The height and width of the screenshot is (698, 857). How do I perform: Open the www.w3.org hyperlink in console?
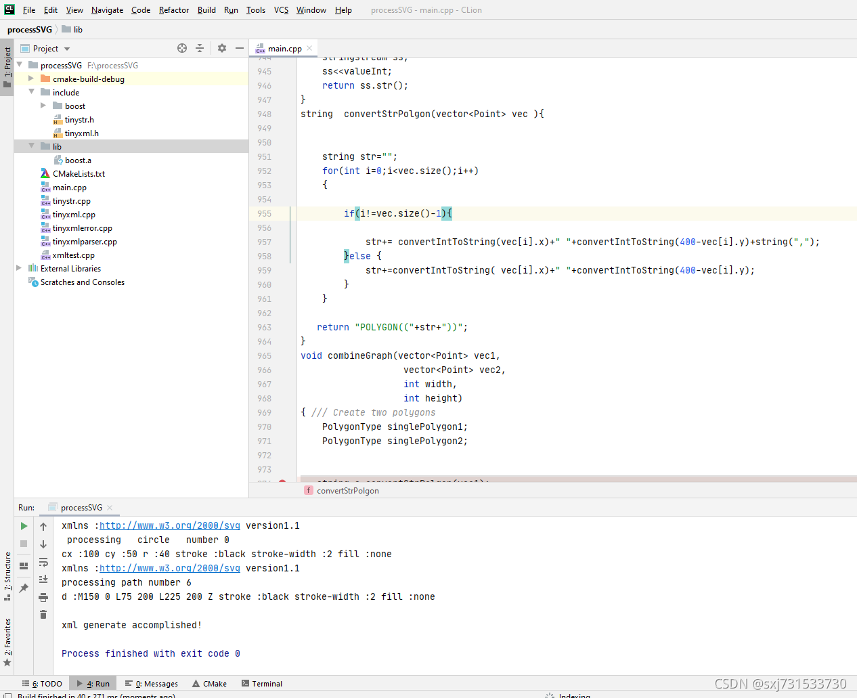point(169,525)
